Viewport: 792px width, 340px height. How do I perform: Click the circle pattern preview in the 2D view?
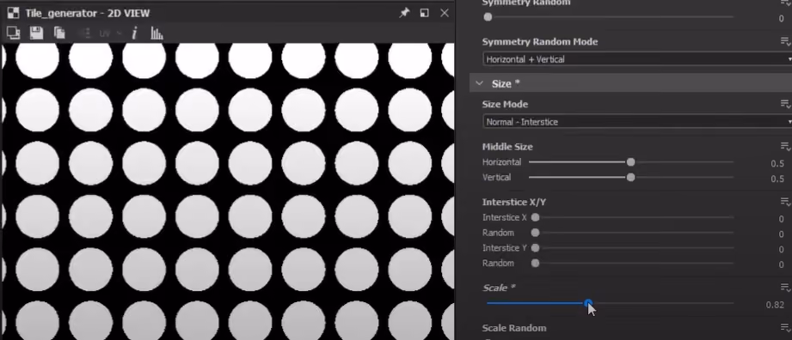tap(227, 191)
